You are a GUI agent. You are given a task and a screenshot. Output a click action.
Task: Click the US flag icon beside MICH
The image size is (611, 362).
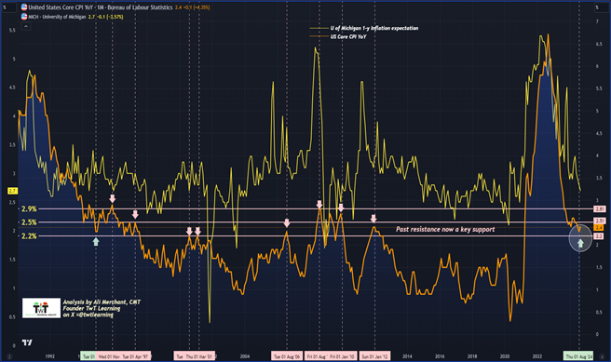pyautogui.click(x=24, y=17)
